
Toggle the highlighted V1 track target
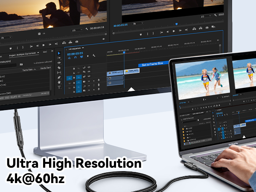pos(79,77)
